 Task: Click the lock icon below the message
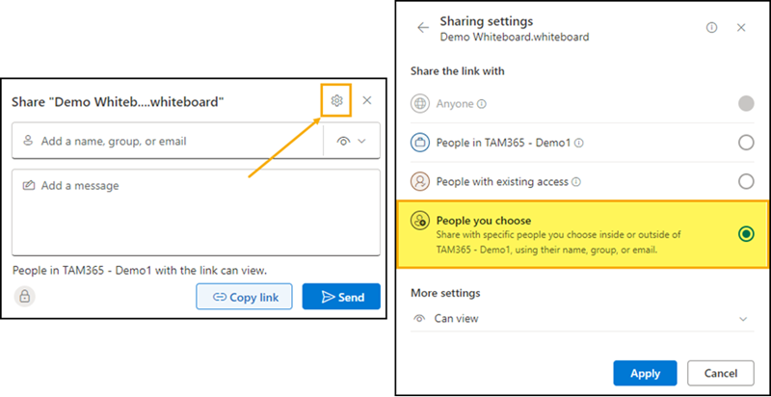coord(25,297)
